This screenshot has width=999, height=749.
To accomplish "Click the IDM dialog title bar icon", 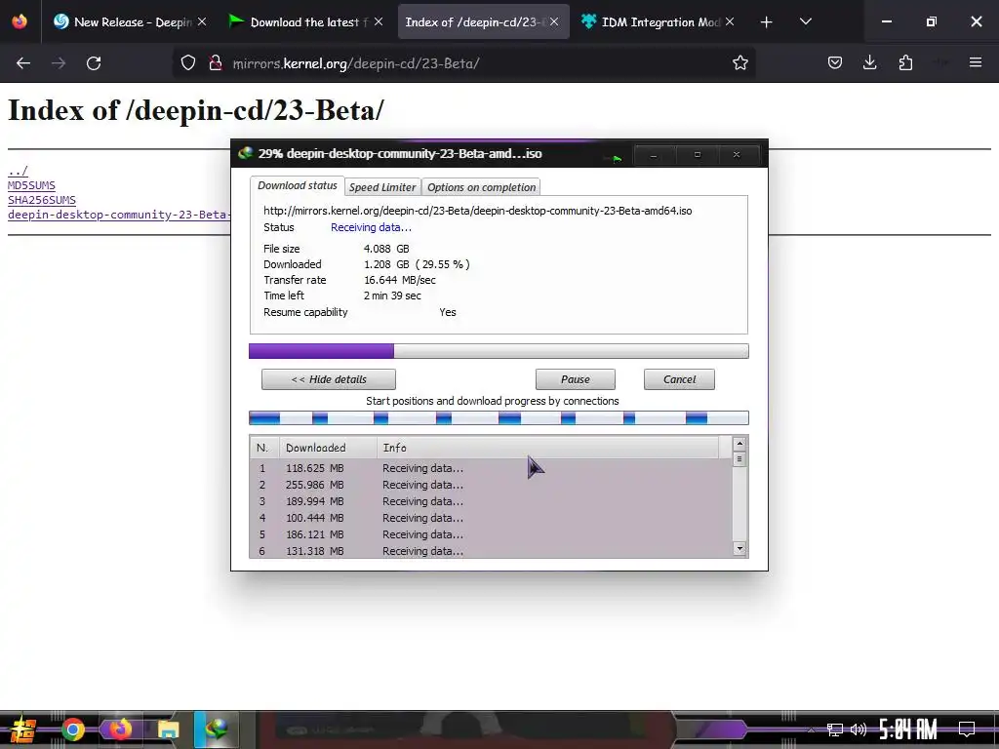I will tap(245, 153).
